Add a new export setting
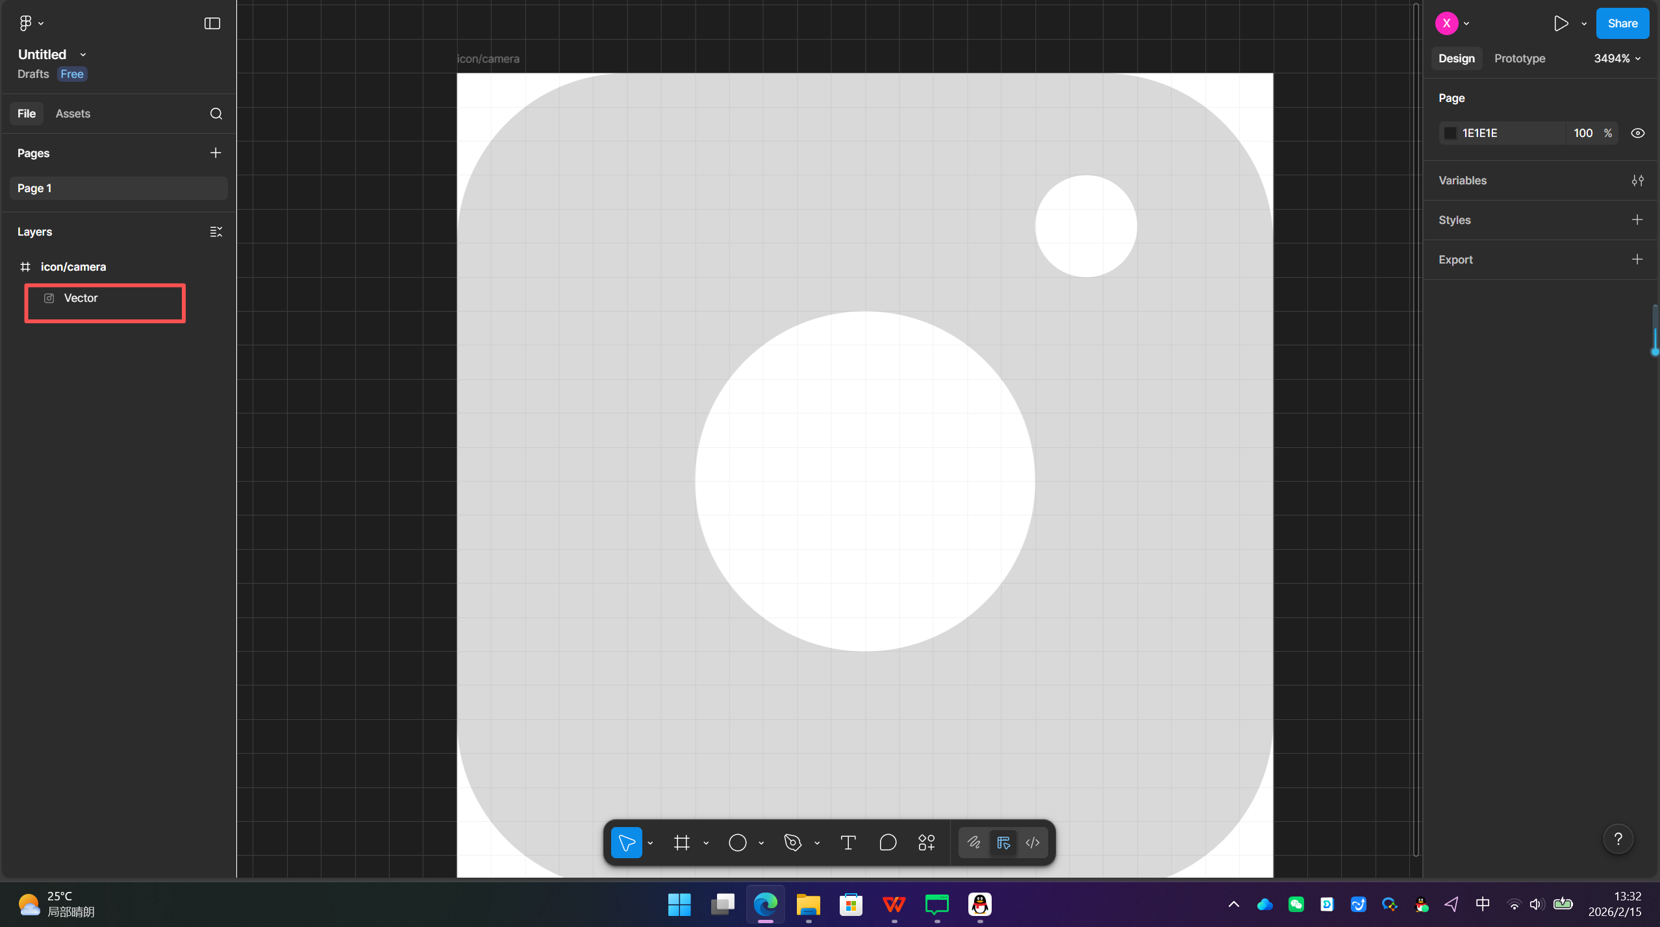Image resolution: width=1660 pixels, height=927 pixels. pyautogui.click(x=1637, y=260)
